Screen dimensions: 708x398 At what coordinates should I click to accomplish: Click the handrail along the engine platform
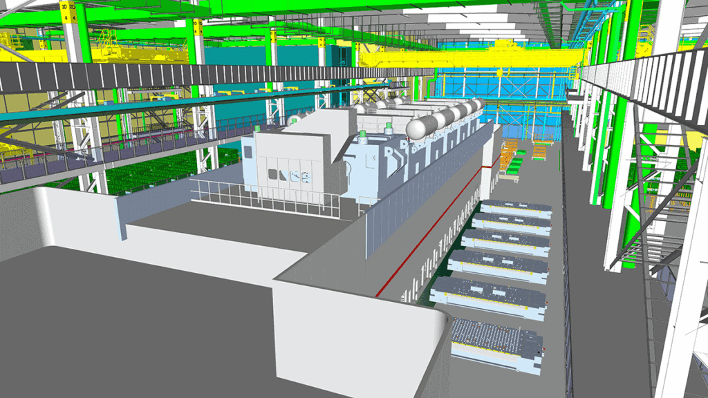tap(277, 193)
